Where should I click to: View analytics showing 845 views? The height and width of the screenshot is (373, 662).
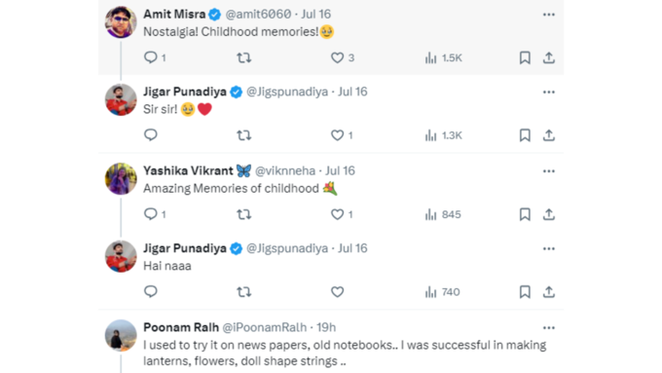pyautogui.click(x=443, y=214)
